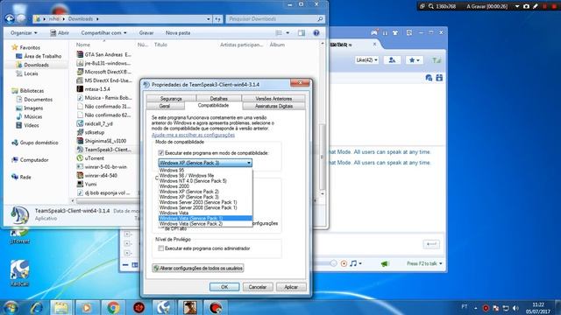Open the Explorer help icon
The height and width of the screenshot is (315, 561).
316,33
